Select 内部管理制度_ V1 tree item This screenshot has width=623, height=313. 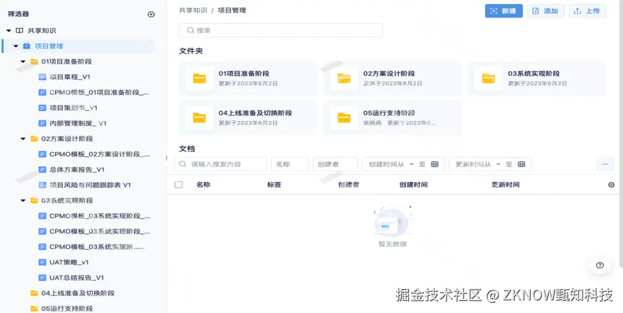pos(78,123)
